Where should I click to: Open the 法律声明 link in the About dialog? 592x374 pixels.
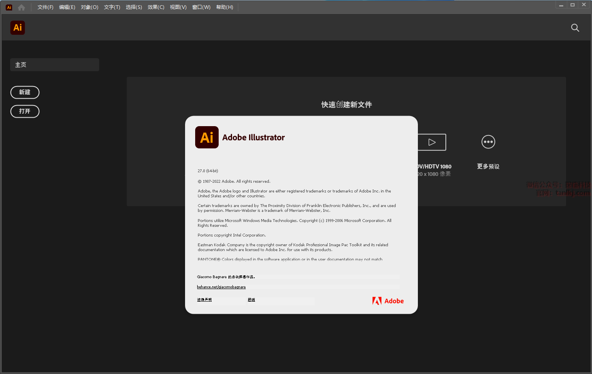click(204, 300)
